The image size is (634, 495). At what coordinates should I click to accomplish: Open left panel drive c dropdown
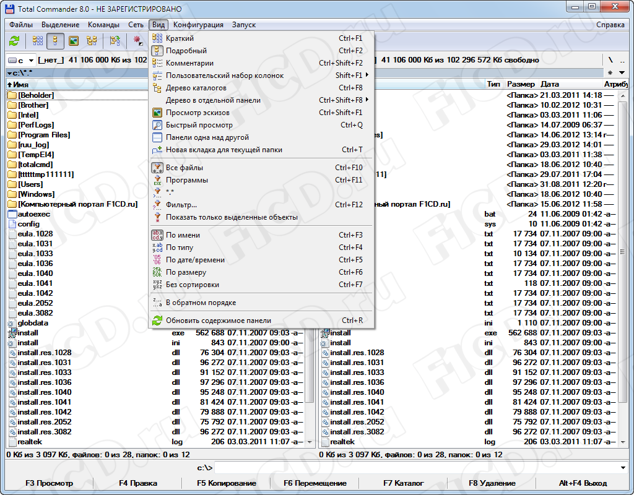(20, 60)
